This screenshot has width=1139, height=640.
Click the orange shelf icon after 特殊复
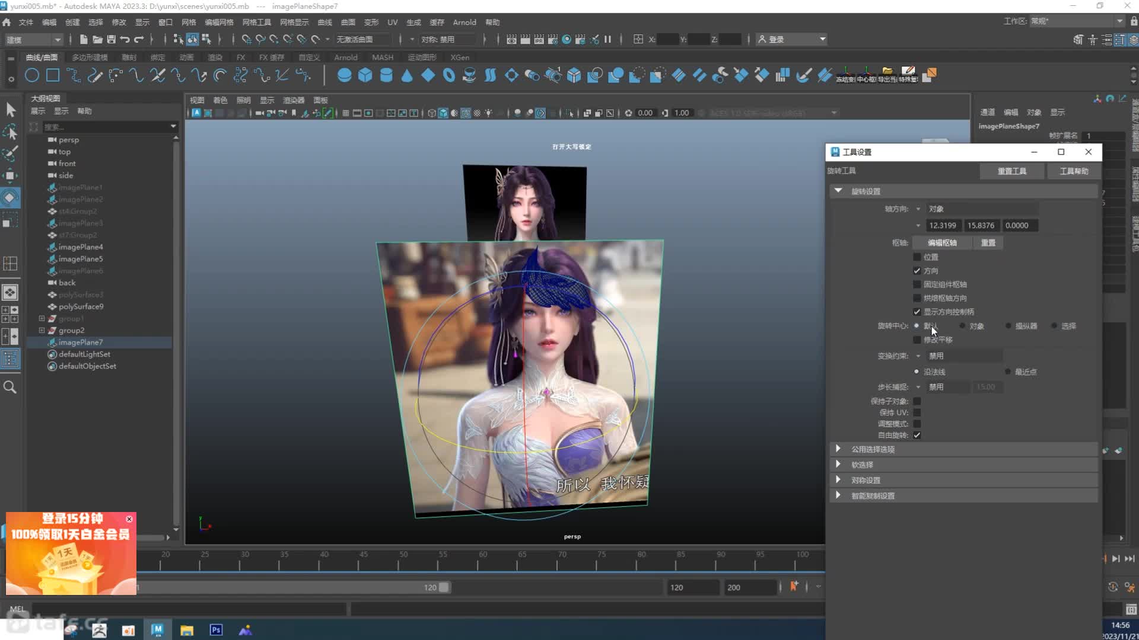930,74
